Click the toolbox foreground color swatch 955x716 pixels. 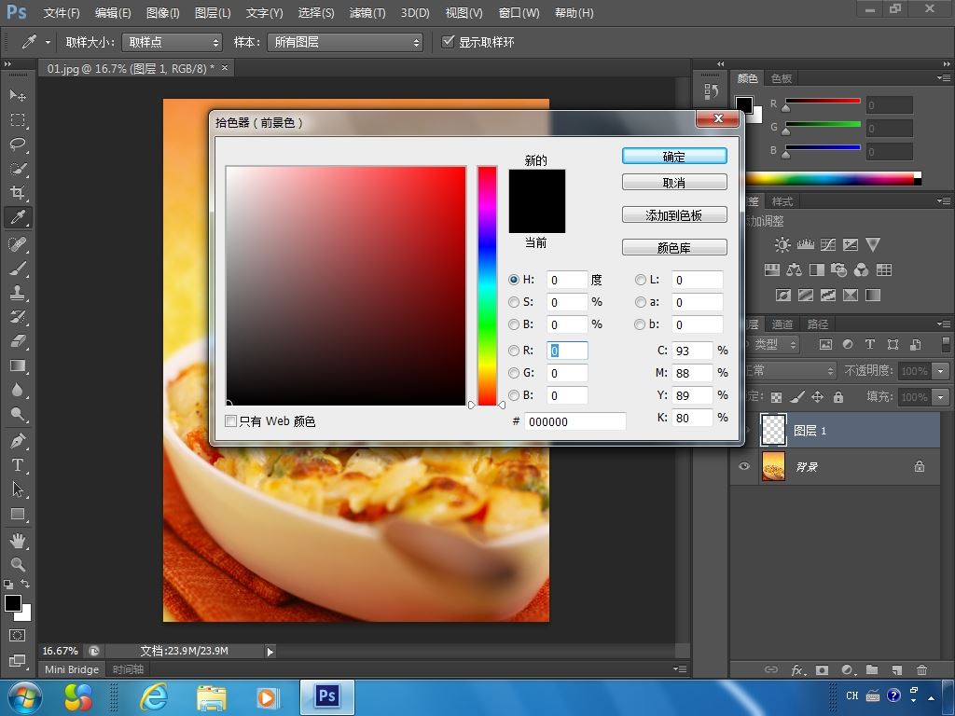coord(13,603)
